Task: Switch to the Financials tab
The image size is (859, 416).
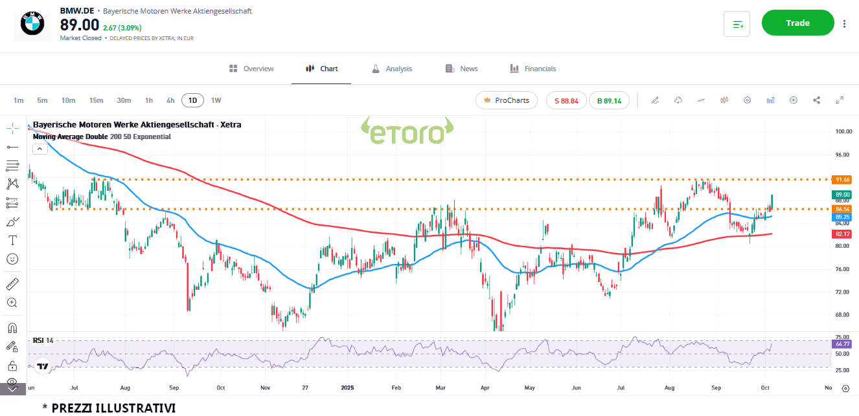Action: (533, 69)
